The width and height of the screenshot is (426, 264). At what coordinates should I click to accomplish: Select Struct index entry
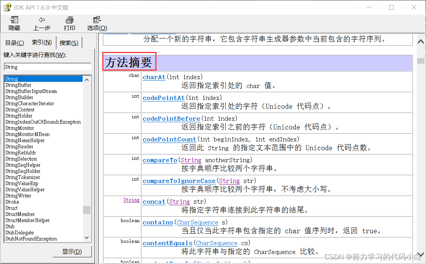12,208
